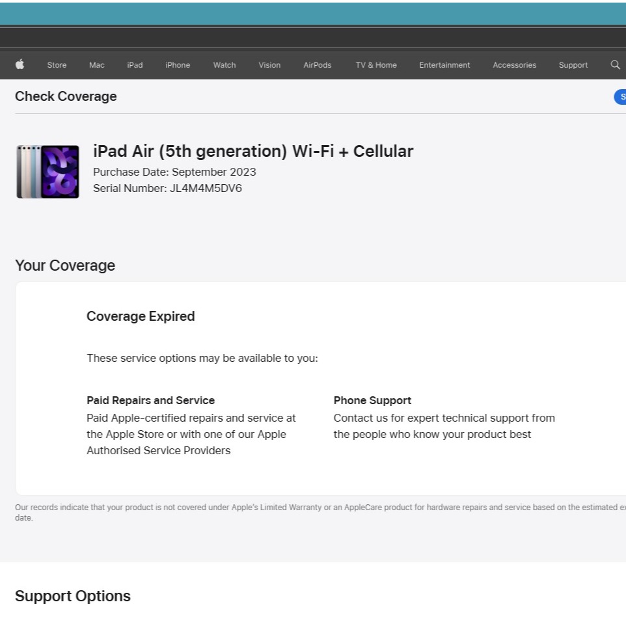The height and width of the screenshot is (626, 626).
Task: Select iPad in the navigation bar
Action: pyautogui.click(x=135, y=65)
